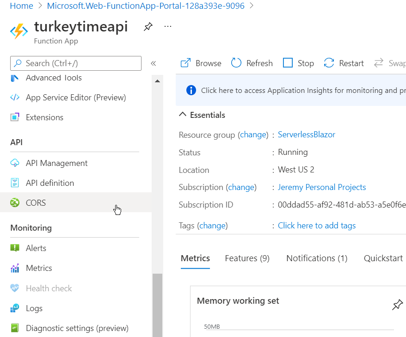
Task: Click the Restart arrows icon
Action: (329, 63)
